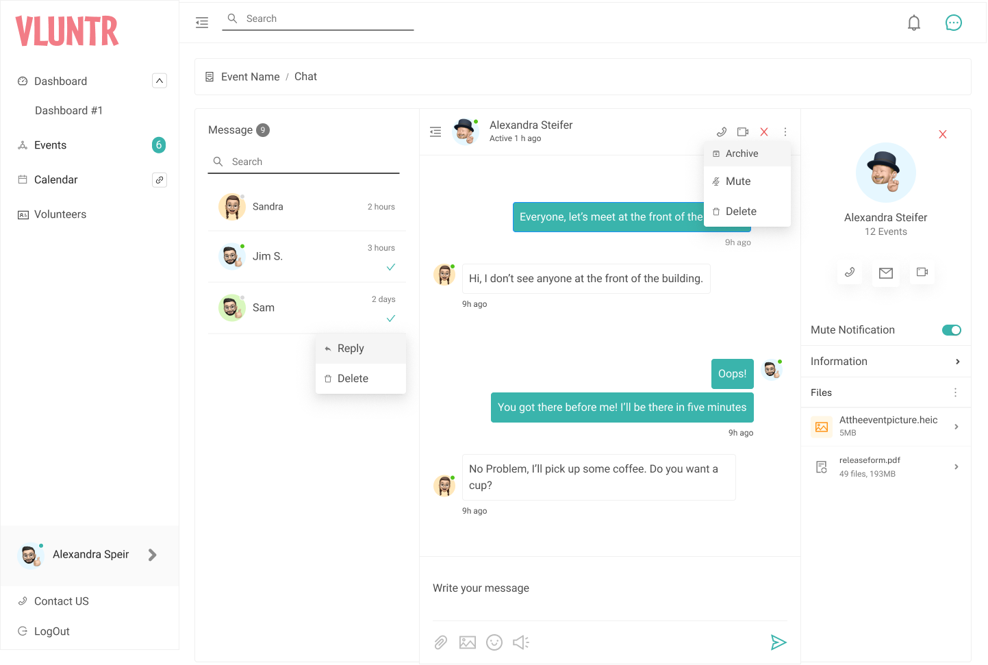
Task: Open the Alexandra Speir profile chevron
Action: (x=153, y=555)
